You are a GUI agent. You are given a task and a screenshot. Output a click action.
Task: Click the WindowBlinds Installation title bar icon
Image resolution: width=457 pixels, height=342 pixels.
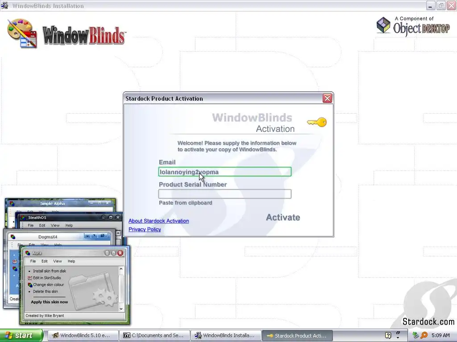tap(4, 5)
